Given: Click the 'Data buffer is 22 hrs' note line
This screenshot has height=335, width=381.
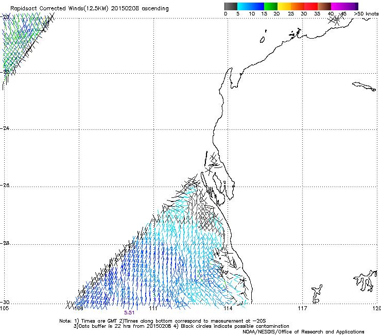Looking at the screenshot, I should (x=181, y=326).
